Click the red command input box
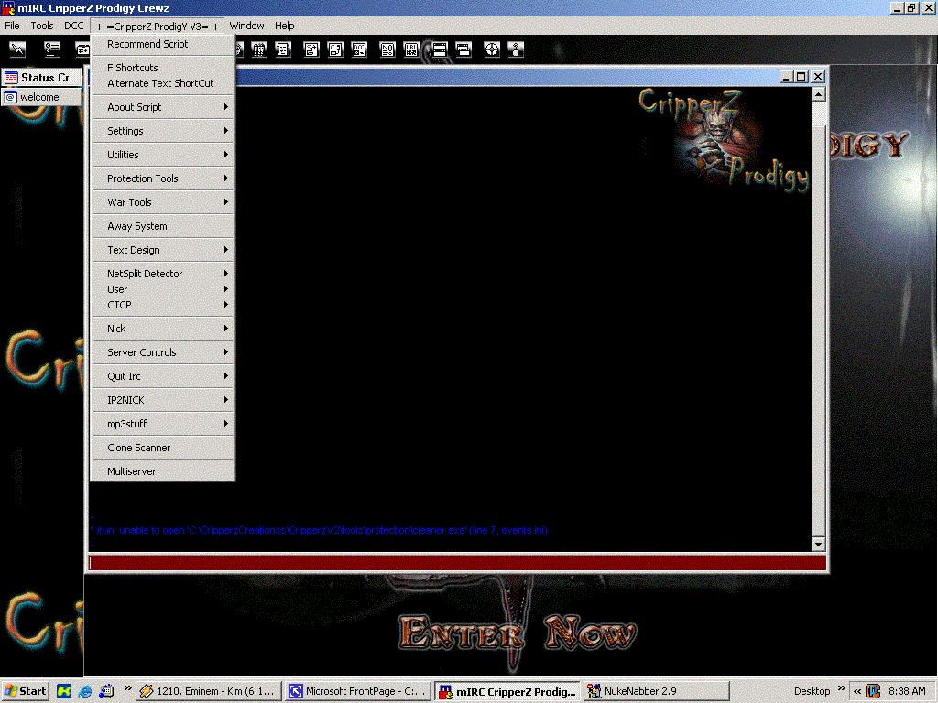Viewport: 938px width, 703px height. click(458, 563)
